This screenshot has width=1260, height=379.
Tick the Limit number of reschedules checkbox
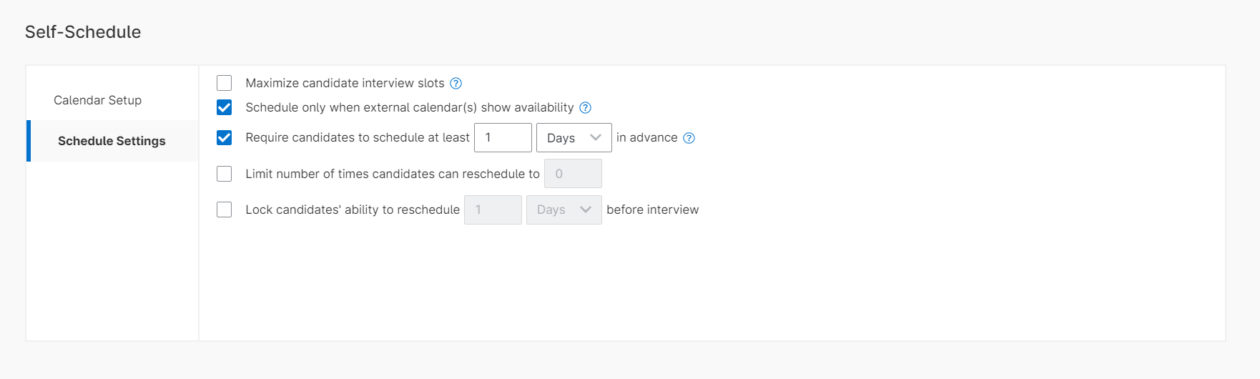[225, 174]
